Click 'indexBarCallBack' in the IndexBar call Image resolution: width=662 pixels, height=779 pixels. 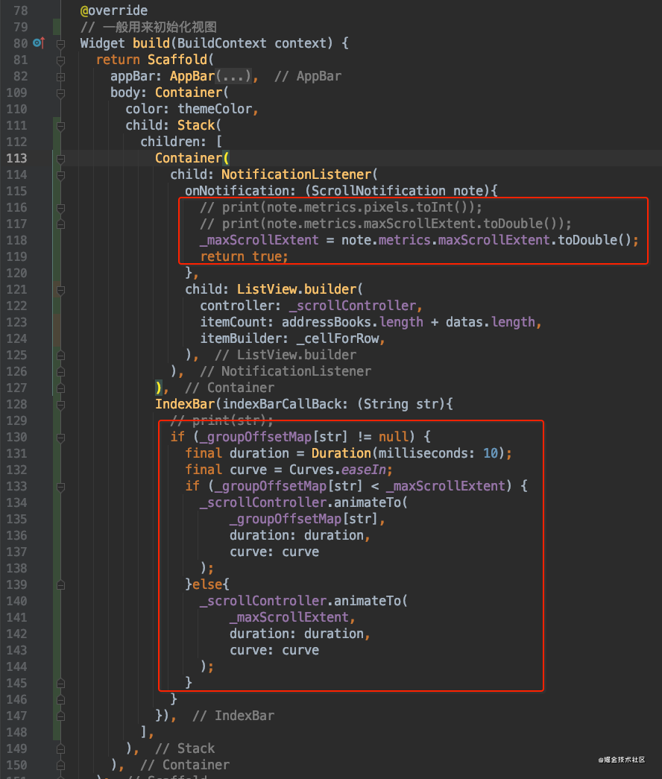tap(281, 404)
